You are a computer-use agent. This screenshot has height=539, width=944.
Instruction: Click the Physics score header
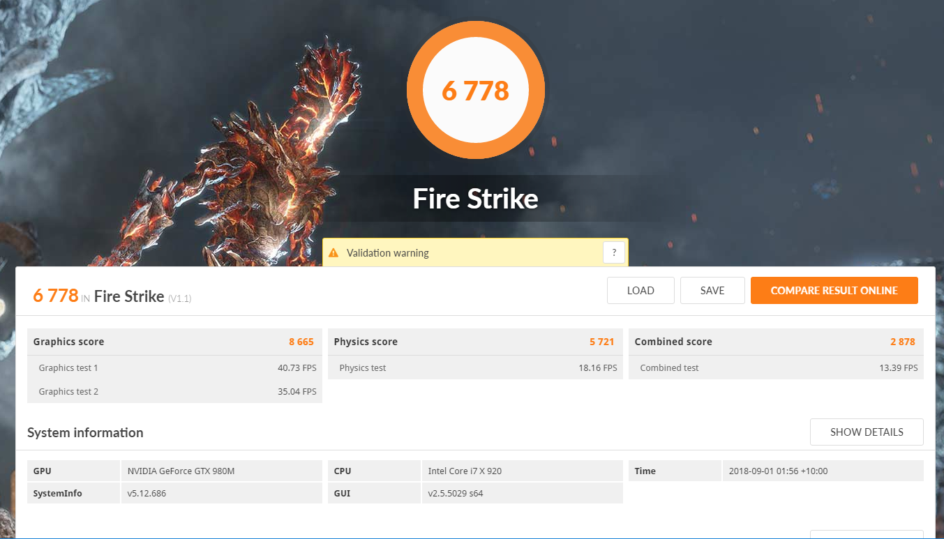[366, 342]
